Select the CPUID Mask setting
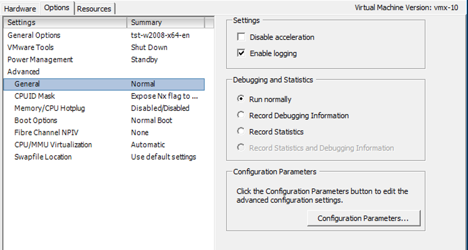The image size is (468, 250). click(x=34, y=96)
